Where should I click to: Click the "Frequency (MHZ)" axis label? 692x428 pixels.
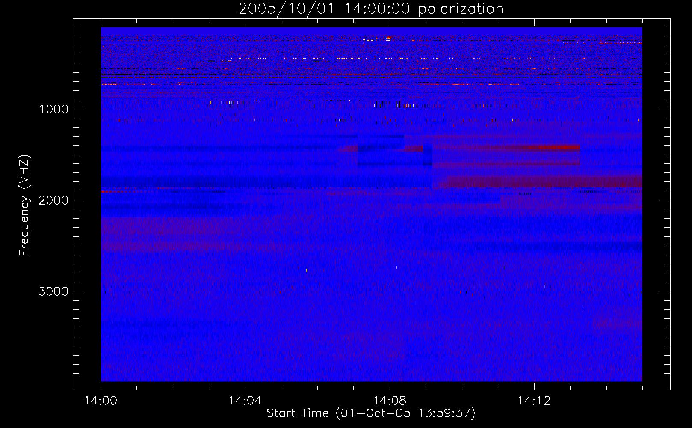click(x=24, y=205)
